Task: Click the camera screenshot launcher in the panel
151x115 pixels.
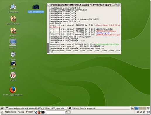Action: pyautogui.click(x=43, y=112)
